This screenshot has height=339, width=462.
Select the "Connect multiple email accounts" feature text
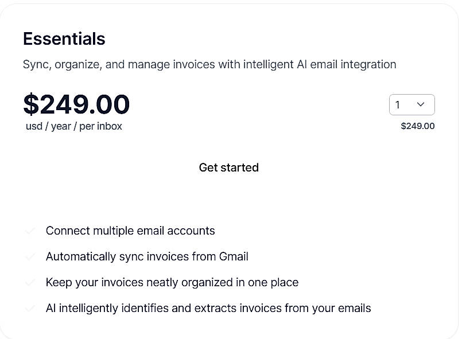[130, 231]
